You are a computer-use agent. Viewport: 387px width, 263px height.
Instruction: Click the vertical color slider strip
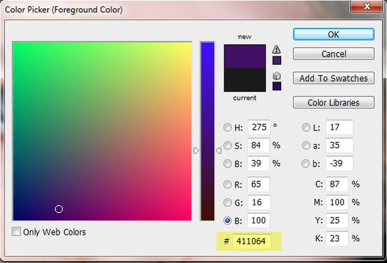tap(207, 131)
